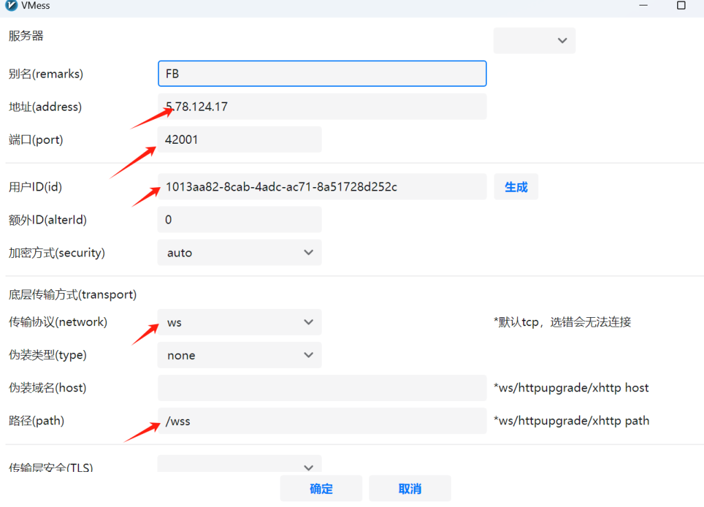The image size is (704, 507).
Task: Click the 别名(remarks) field containing FB
Action: (322, 74)
